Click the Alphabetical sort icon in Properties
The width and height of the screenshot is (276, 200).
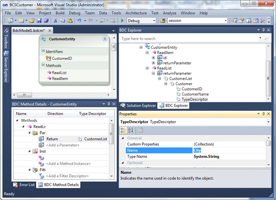(x=131, y=130)
